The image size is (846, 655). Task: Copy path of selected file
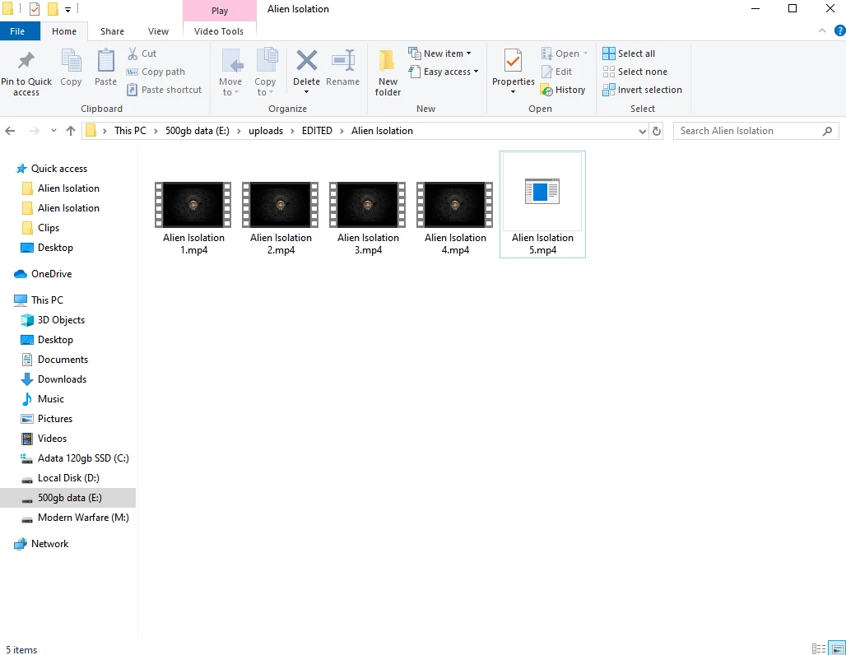156,72
